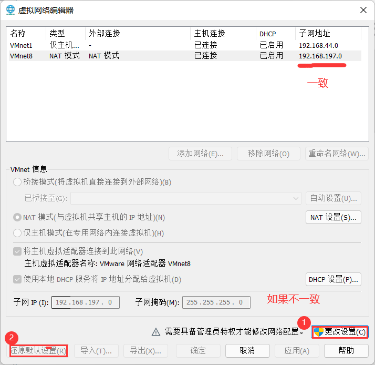The height and width of the screenshot is (365, 375).
Task: Select the VMnet1 network row
Action: [185, 45]
